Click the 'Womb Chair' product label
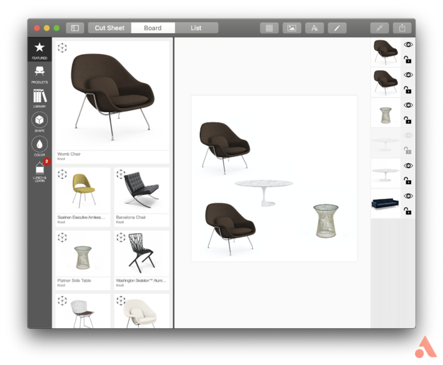 click(69, 154)
